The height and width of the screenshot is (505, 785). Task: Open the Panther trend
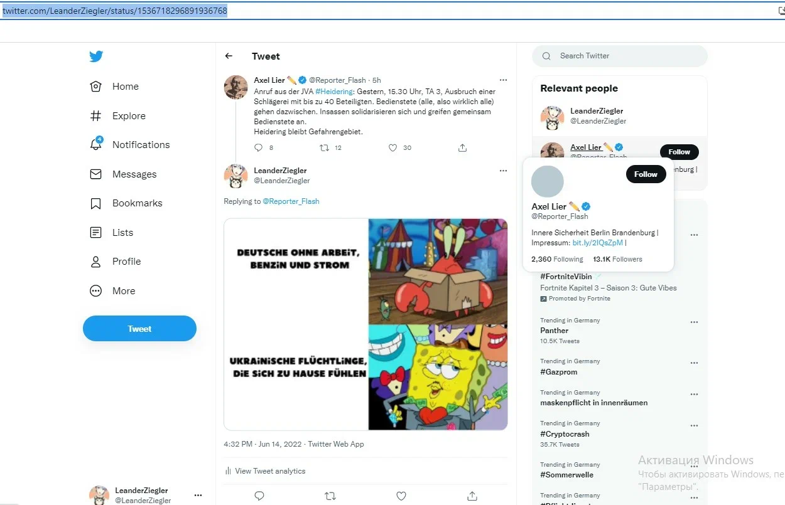[555, 331]
